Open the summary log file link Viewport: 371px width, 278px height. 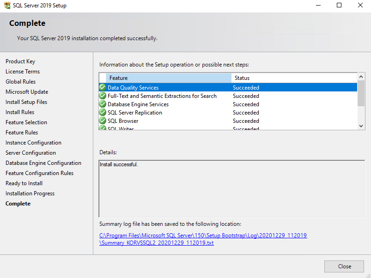tap(204, 235)
